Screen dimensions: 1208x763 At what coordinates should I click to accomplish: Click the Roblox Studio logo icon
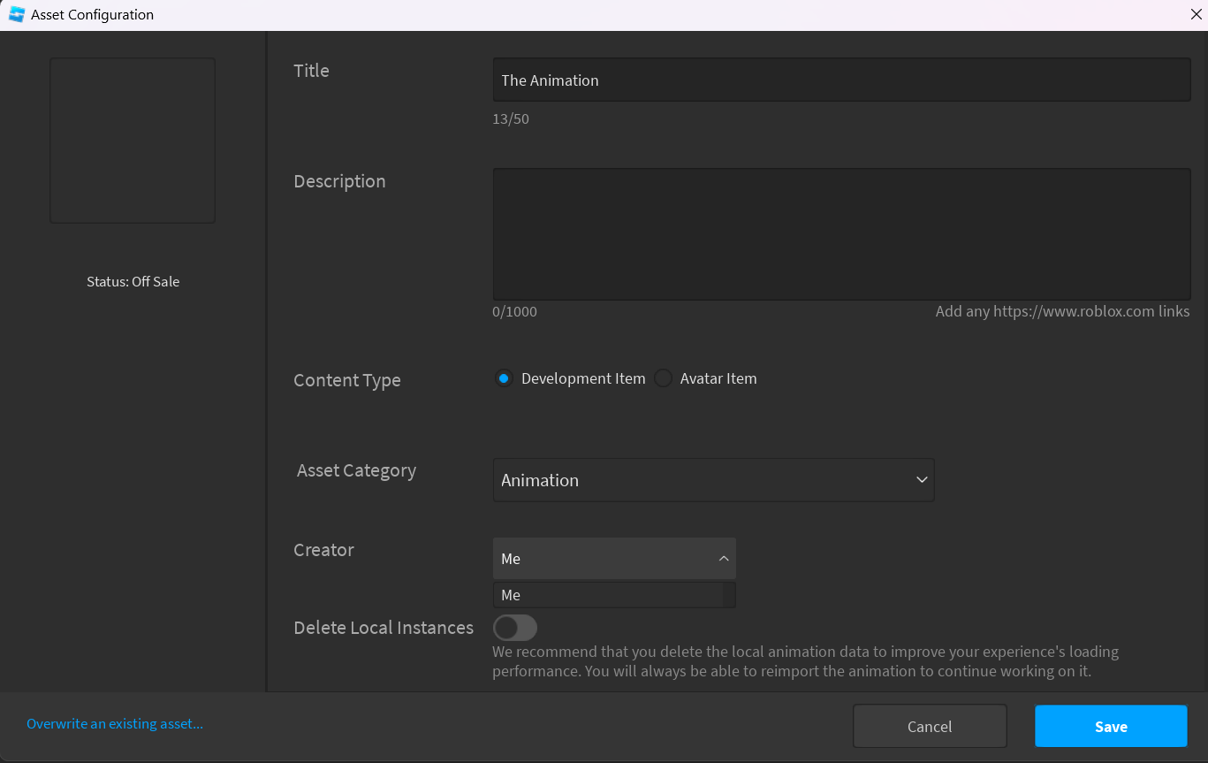click(x=16, y=14)
